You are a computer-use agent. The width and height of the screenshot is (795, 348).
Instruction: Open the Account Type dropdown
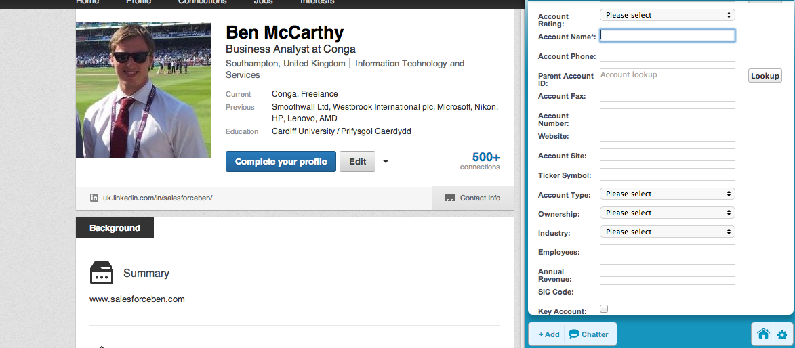pos(667,194)
